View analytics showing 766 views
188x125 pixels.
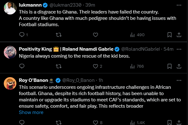click(137, 66)
